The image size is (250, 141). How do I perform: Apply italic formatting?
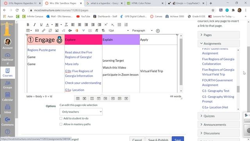point(34,25)
